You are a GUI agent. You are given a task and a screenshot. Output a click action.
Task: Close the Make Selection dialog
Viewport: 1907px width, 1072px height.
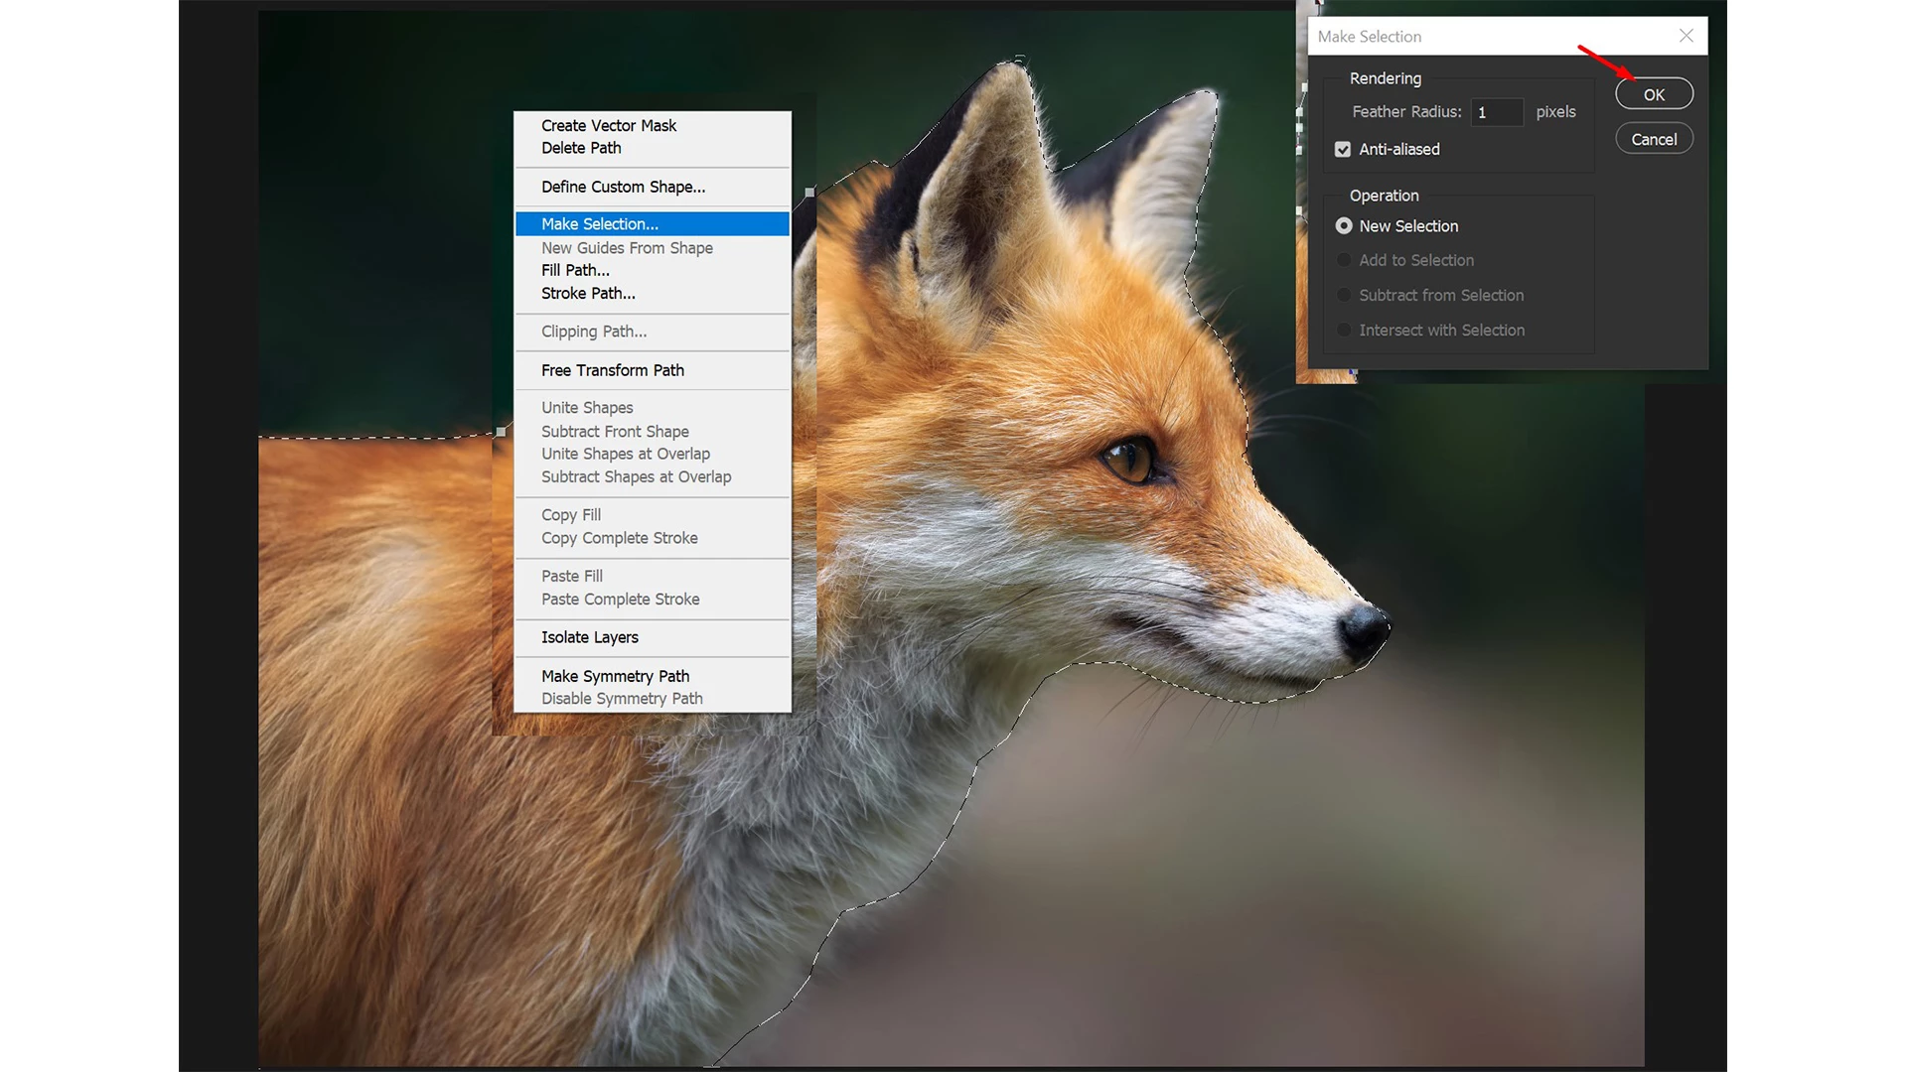point(1686,36)
